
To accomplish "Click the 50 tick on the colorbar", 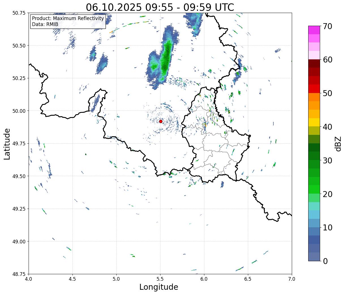I will tap(327, 93).
